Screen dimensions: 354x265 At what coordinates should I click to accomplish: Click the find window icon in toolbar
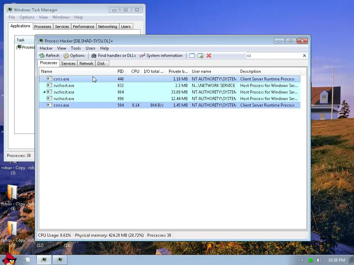(192, 56)
